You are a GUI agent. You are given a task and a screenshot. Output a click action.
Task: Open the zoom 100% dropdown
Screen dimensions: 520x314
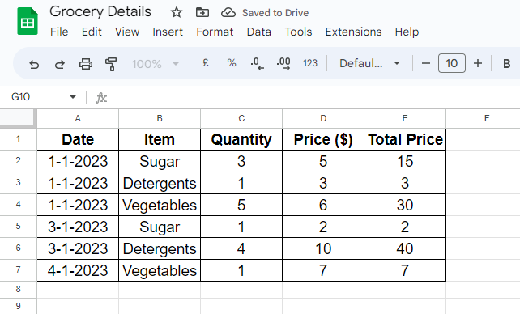(156, 64)
